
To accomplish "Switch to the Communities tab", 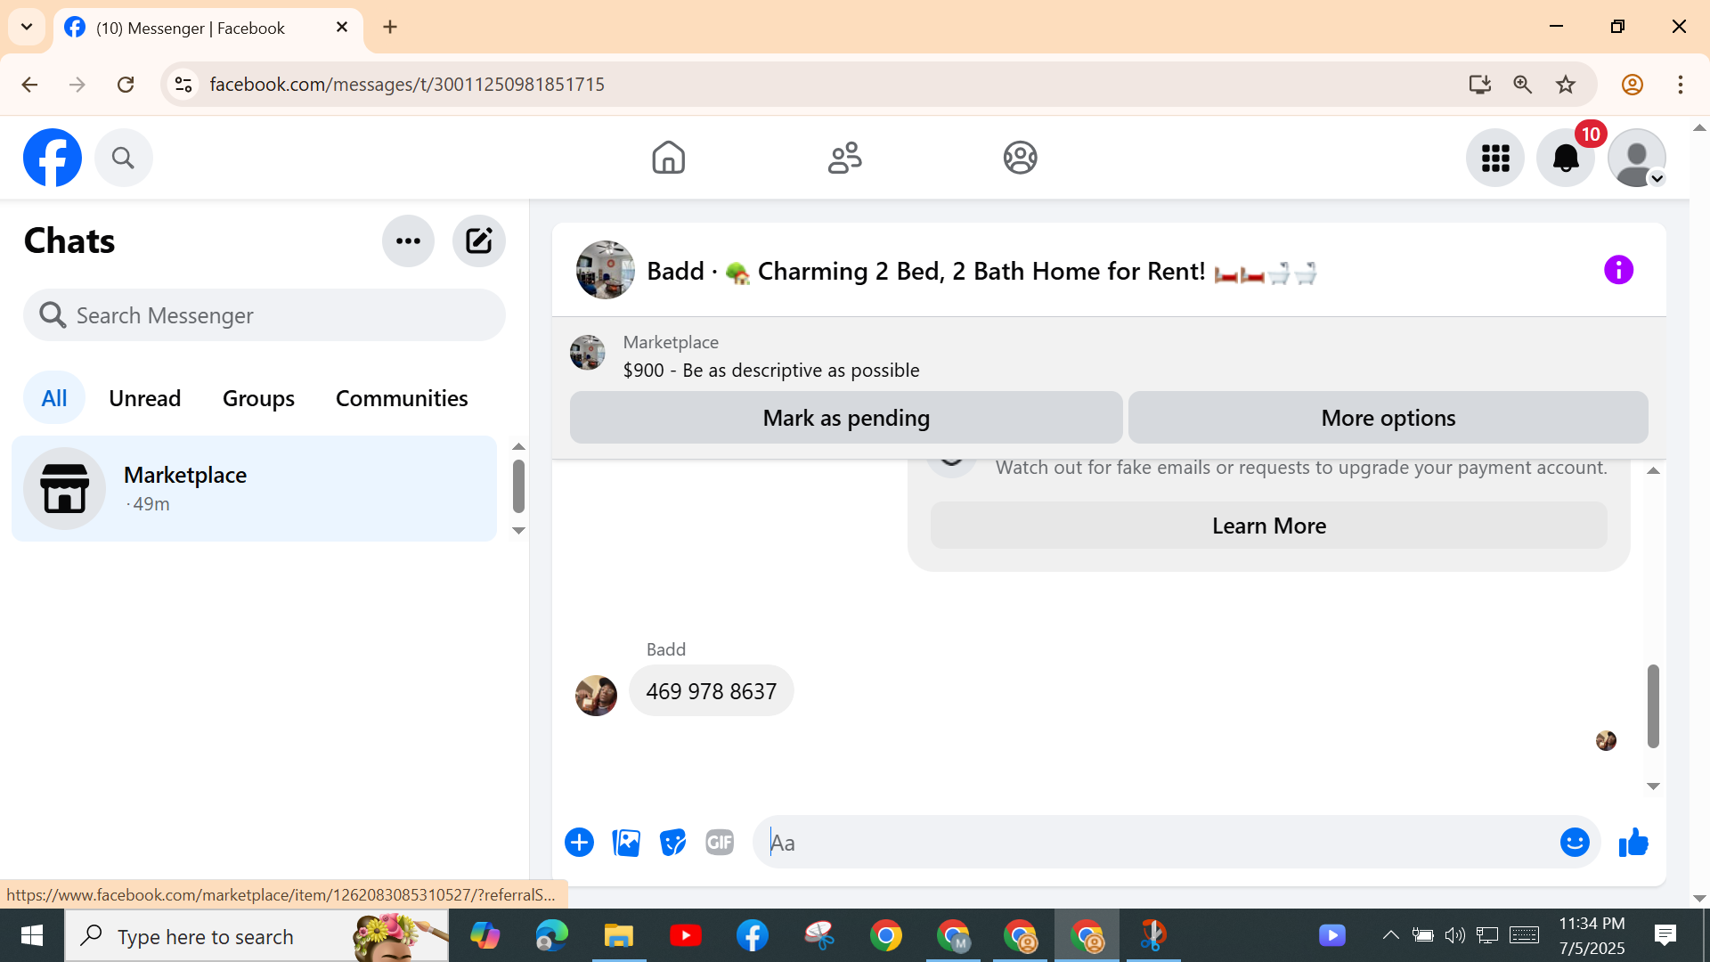I will pyautogui.click(x=401, y=398).
